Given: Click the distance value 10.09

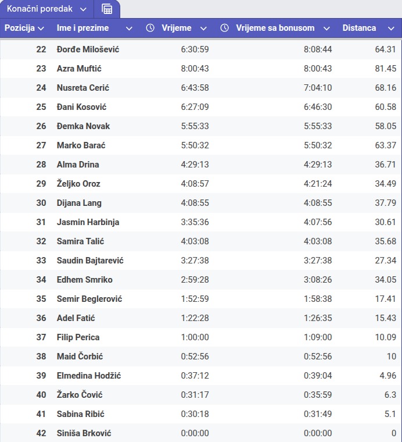Looking at the screenshot, I should [385, 337].
